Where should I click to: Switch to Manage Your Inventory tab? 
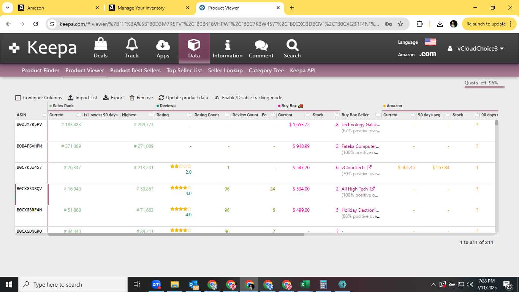[149, 8]
